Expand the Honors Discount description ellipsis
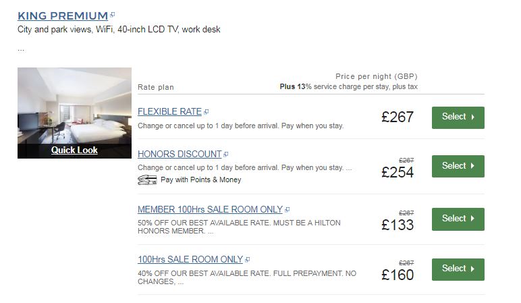Image resolution: width=521 pixels, height=303 pixels. click(349, 167)
